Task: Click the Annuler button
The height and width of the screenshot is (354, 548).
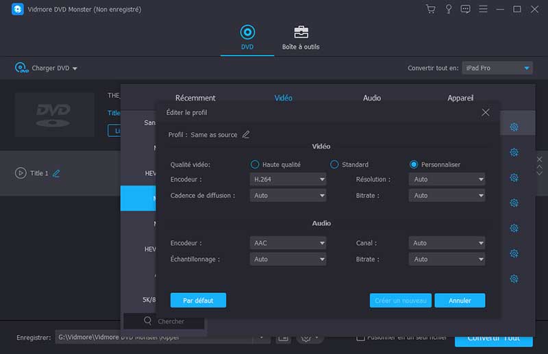Action: click(x=460, y=301)
